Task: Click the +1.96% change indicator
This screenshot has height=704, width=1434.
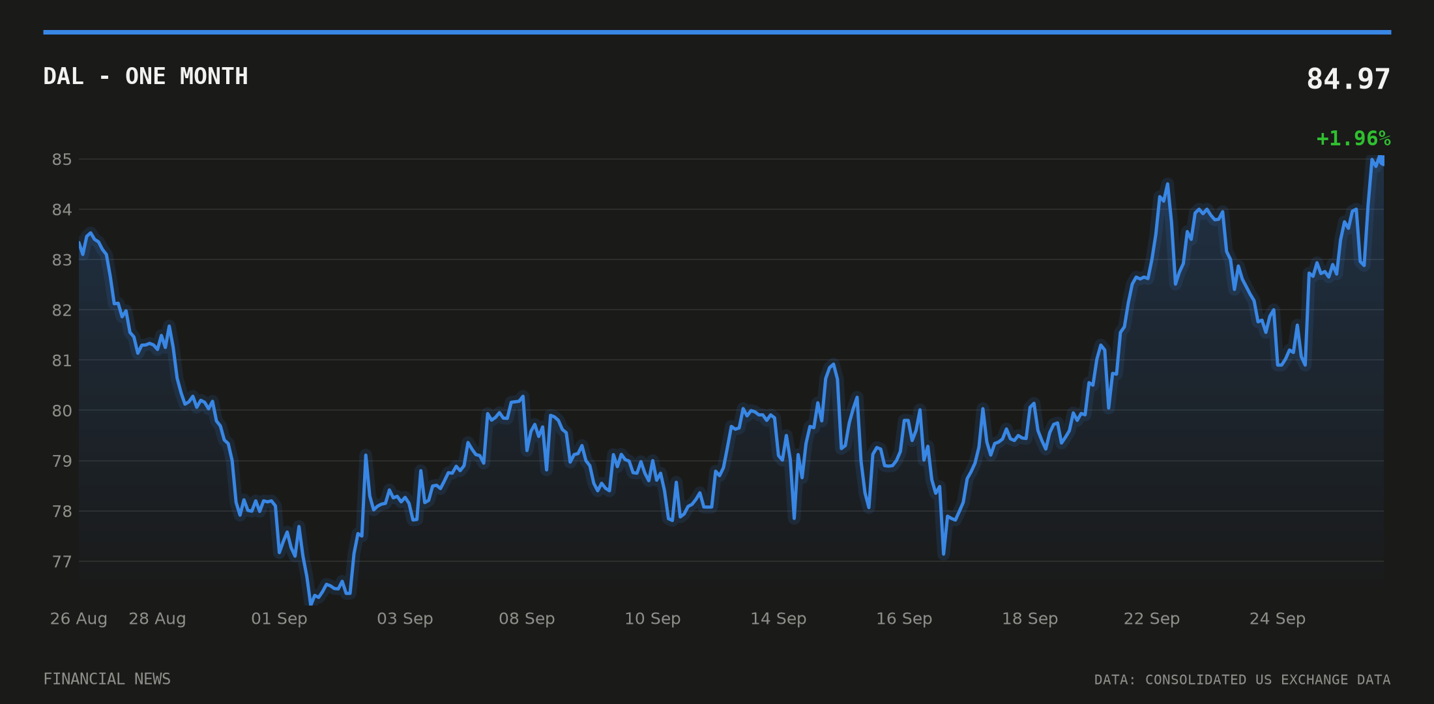Action: click(x=1353, y=139)
